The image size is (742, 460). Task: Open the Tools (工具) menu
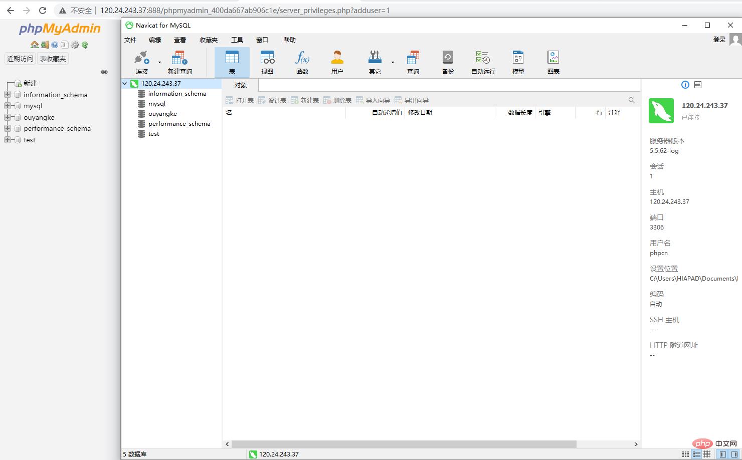click(237, 40)
